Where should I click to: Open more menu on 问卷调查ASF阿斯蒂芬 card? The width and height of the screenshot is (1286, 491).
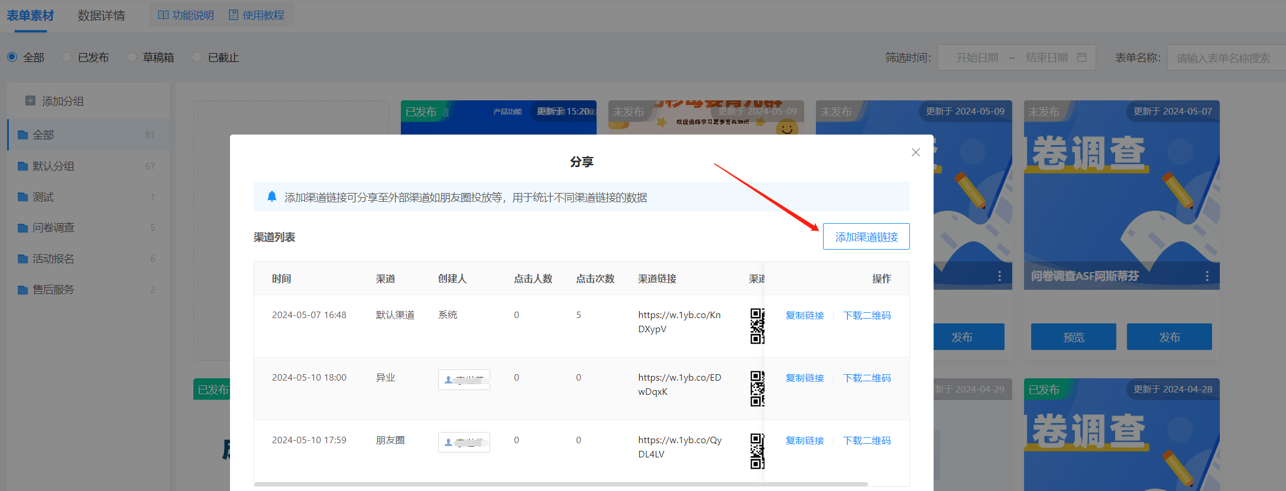1207,276
